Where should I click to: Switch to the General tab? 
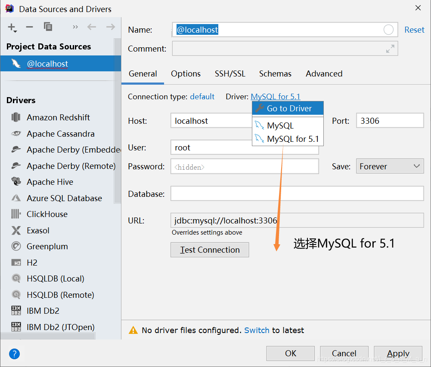[143, 74]
